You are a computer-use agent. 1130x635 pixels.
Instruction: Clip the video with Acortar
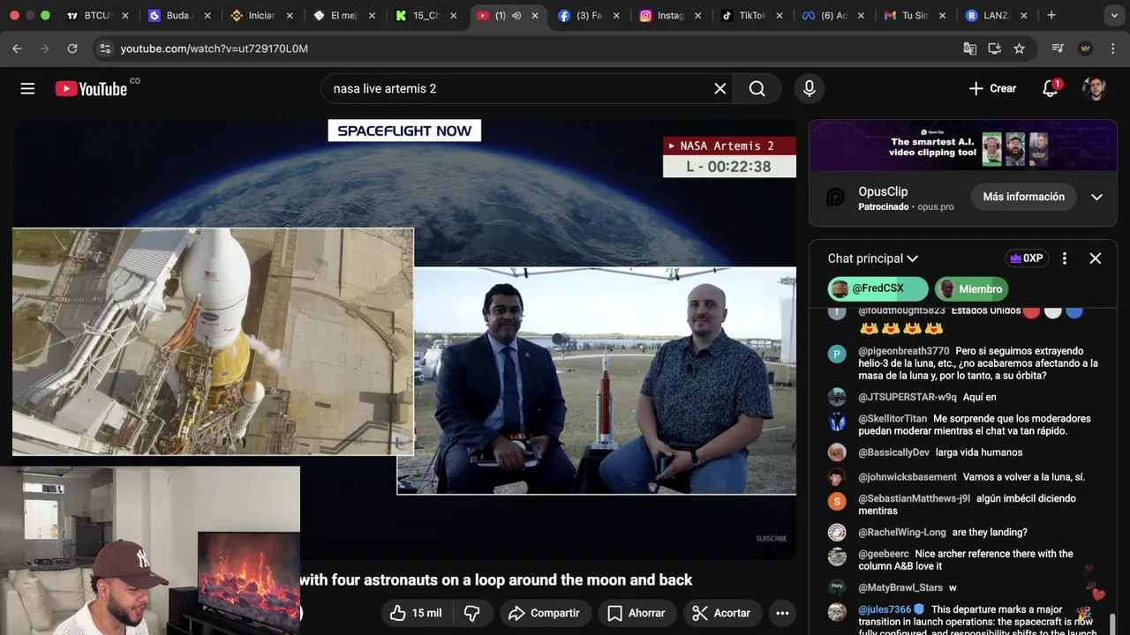(x=721, y=613)
